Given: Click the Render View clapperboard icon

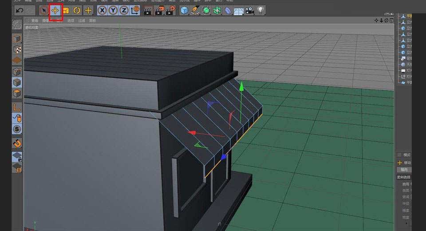Looking at the screenshot, I should [x=148, y=10].
